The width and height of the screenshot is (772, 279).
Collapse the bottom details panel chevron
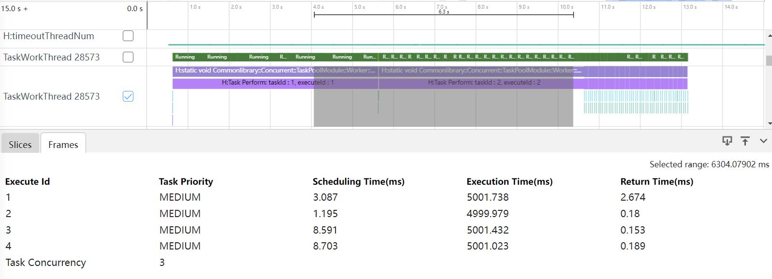click(x=763, y=141)
